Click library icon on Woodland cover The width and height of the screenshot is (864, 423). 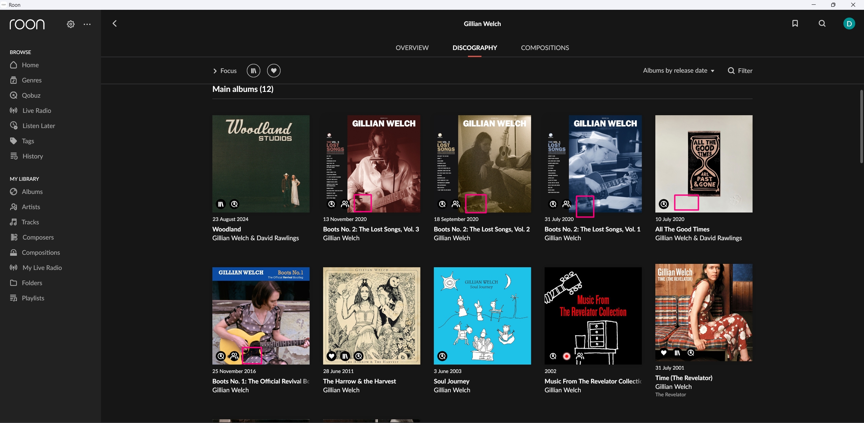221,204
